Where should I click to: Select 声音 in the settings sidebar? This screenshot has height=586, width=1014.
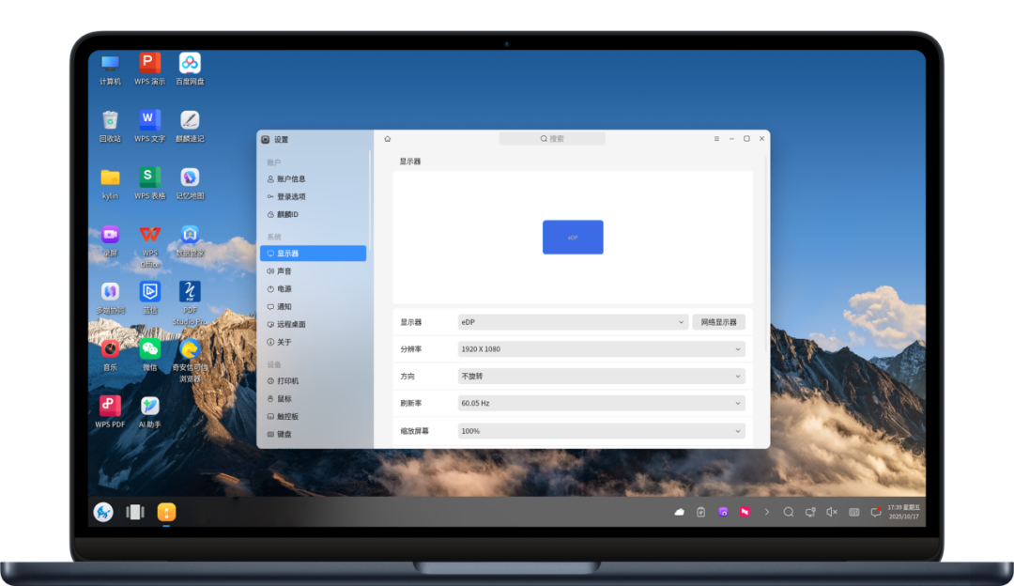284,270
